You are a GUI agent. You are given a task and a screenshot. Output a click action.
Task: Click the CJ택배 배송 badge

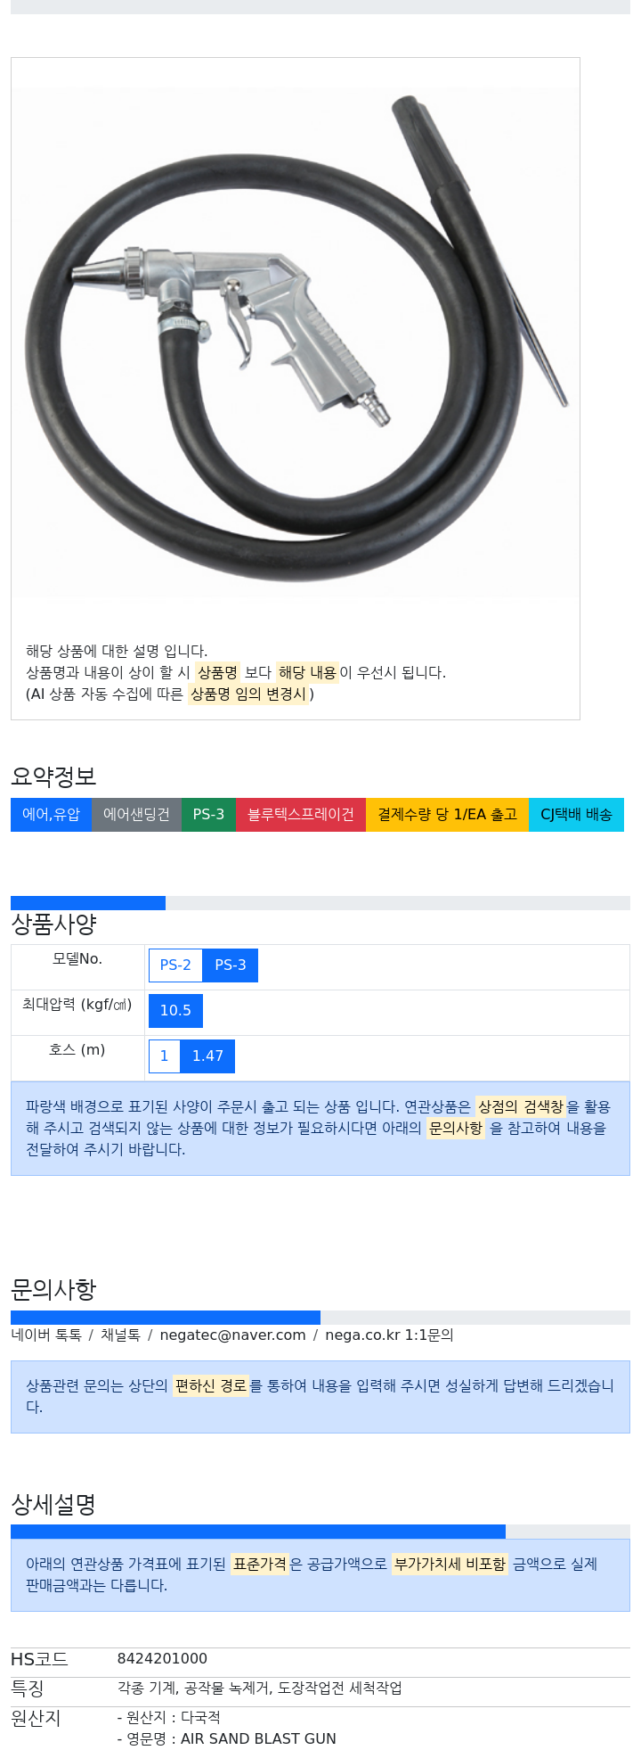pyautogui.click(x=576, y=815)
